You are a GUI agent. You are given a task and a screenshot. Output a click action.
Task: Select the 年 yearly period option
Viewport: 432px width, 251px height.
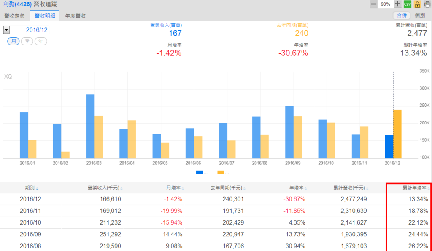tap(41, 41)
